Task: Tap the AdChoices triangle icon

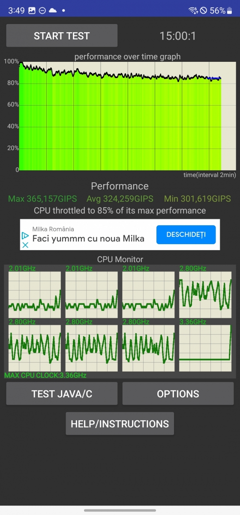Action: pos(25,236)
